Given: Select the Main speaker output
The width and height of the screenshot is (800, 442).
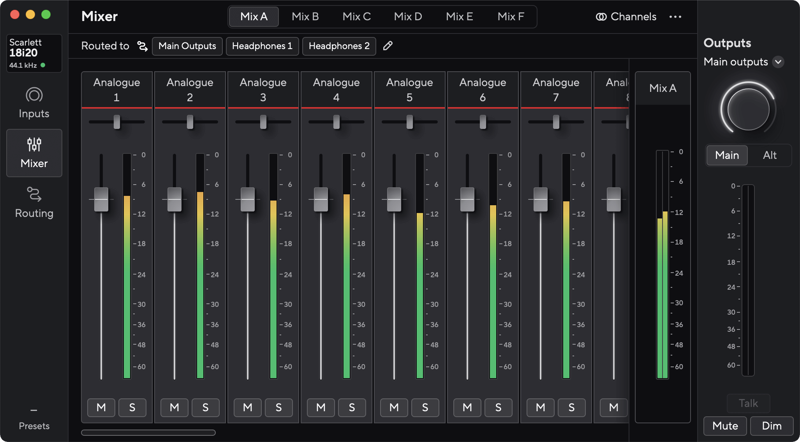Looking at the screenshot, I should [727, 155].
